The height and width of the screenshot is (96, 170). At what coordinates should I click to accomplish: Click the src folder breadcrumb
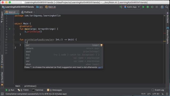[39, 7]
